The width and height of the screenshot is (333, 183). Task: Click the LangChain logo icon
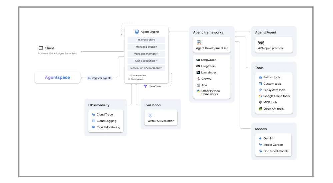tap(198, 66)
